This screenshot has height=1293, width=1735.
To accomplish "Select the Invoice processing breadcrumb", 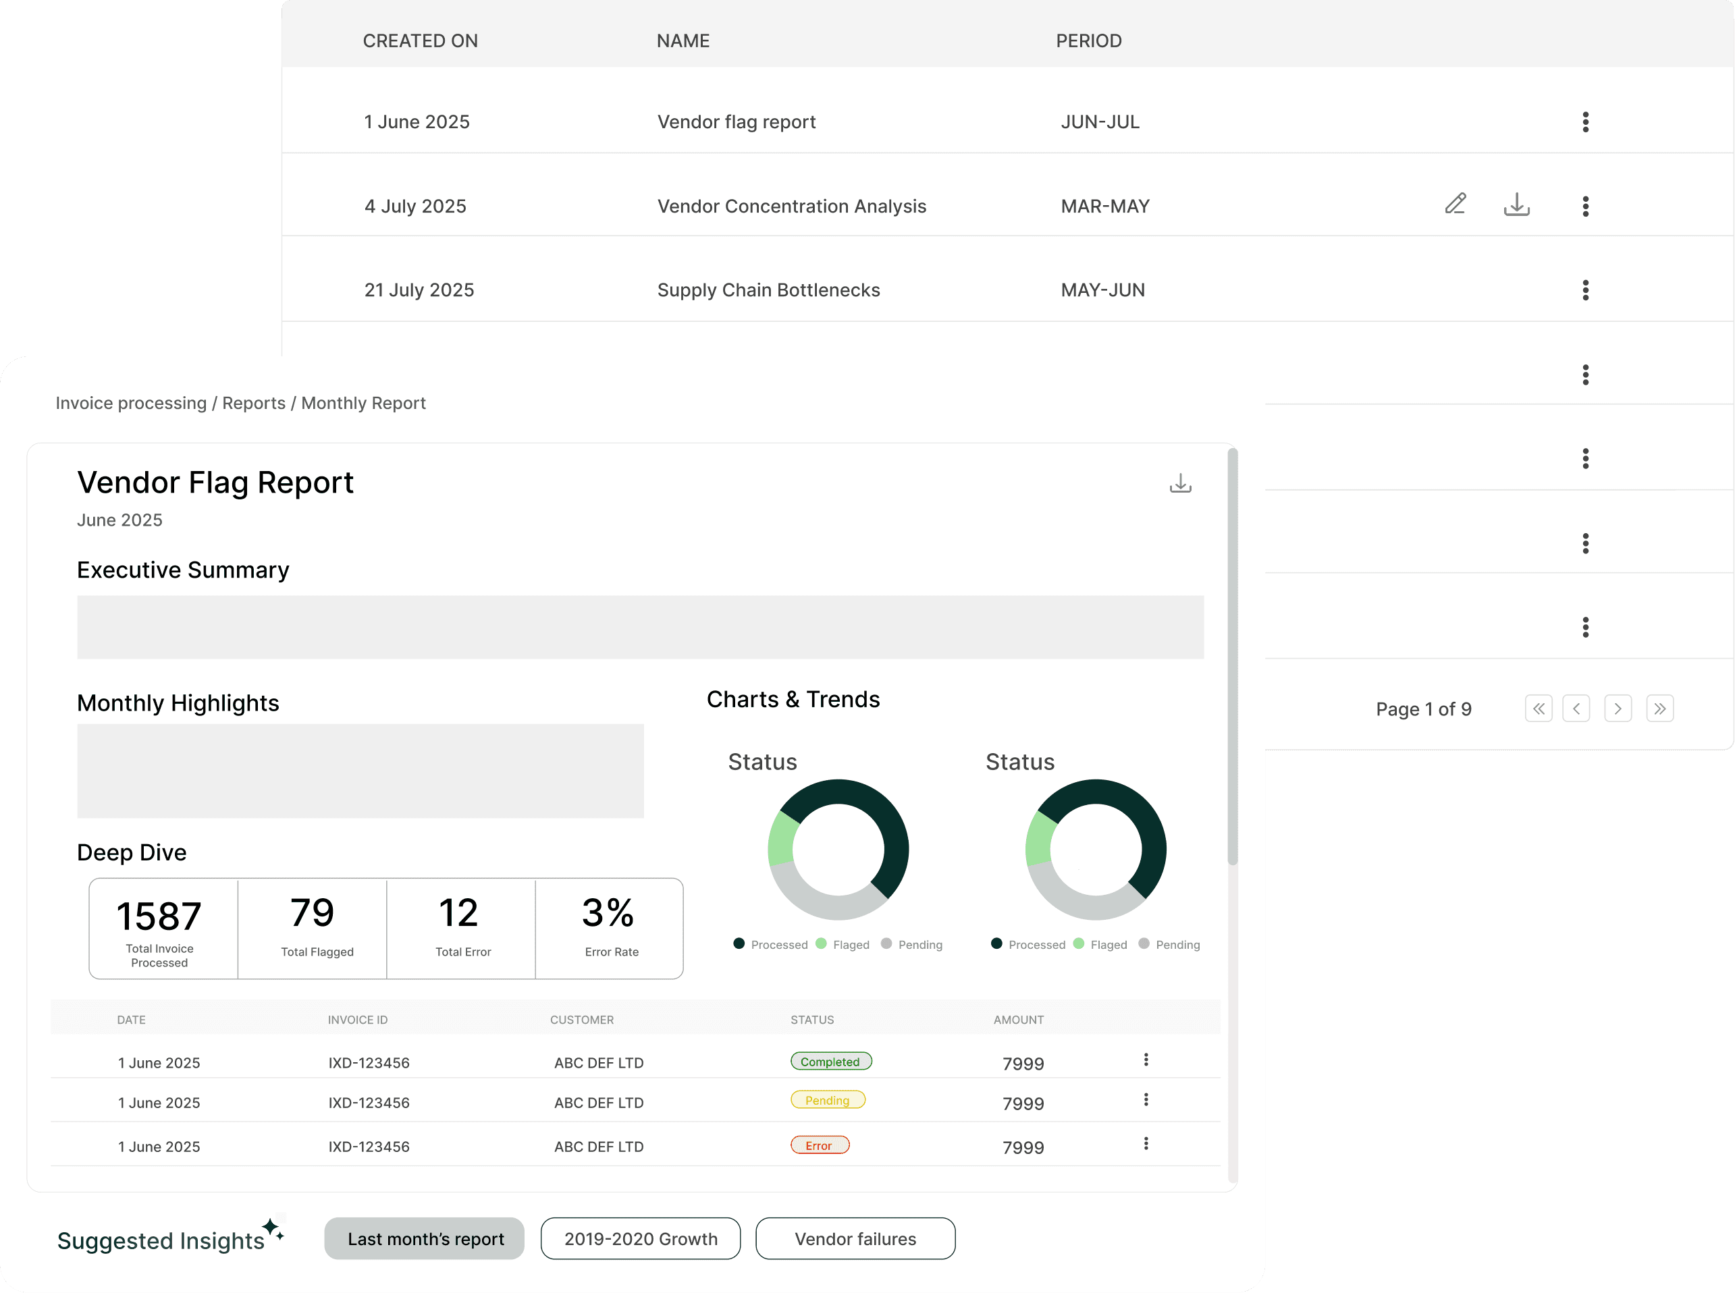I will coord(131,403).
